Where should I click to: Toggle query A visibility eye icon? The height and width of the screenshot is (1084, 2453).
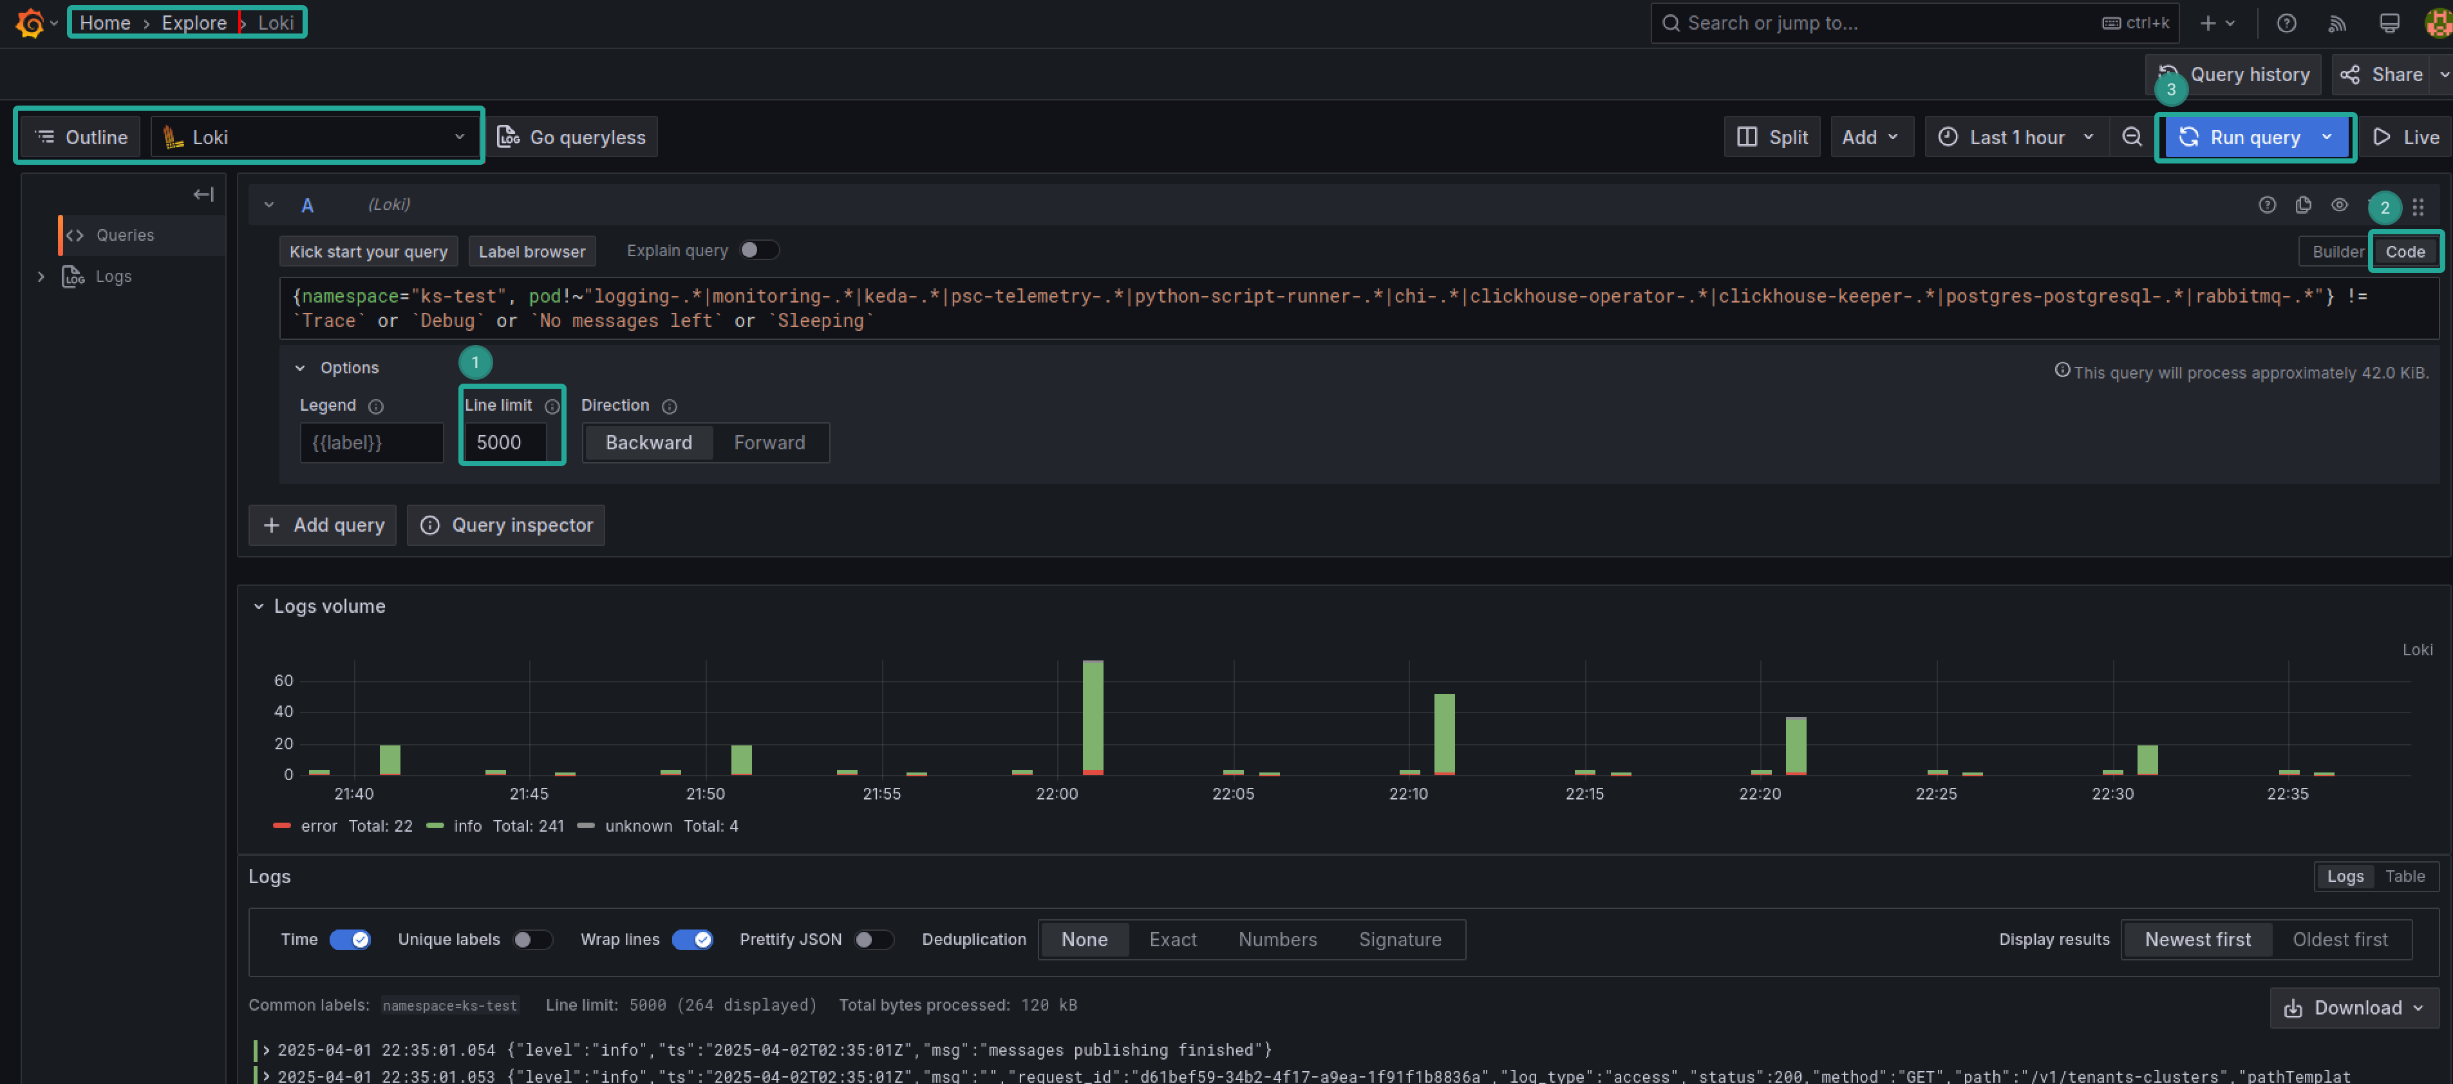click(2340, 205)
